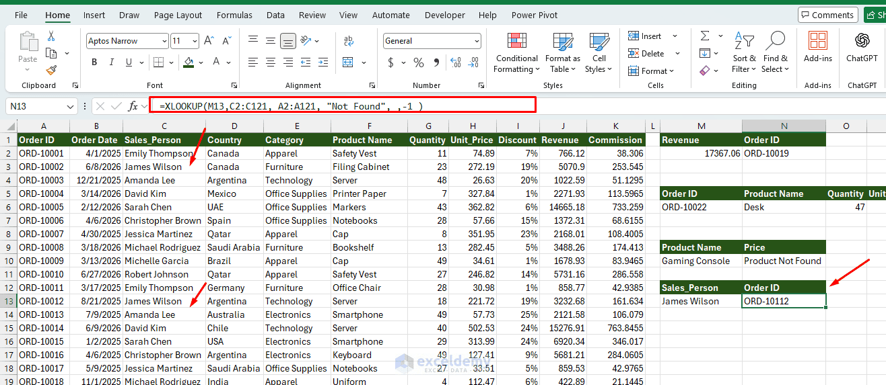
Task: Set Bottom Align vertical alignment
Action: [x=288, y=41]
